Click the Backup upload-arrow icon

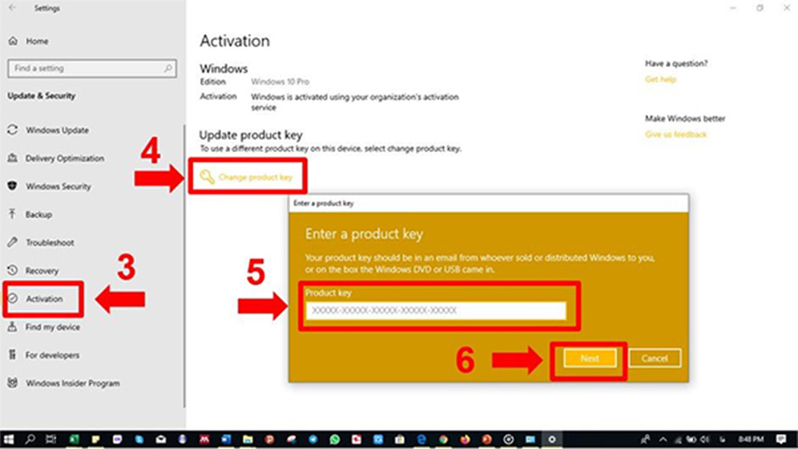[x=13, y=214]
